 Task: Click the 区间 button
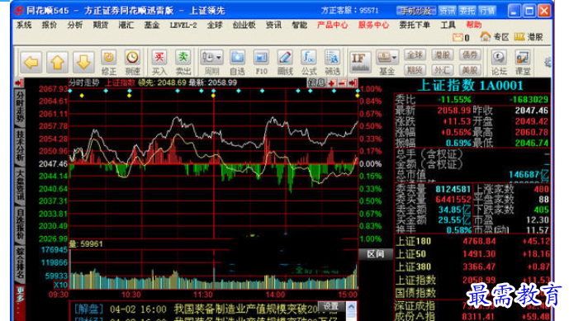click(x=375, y=254)
